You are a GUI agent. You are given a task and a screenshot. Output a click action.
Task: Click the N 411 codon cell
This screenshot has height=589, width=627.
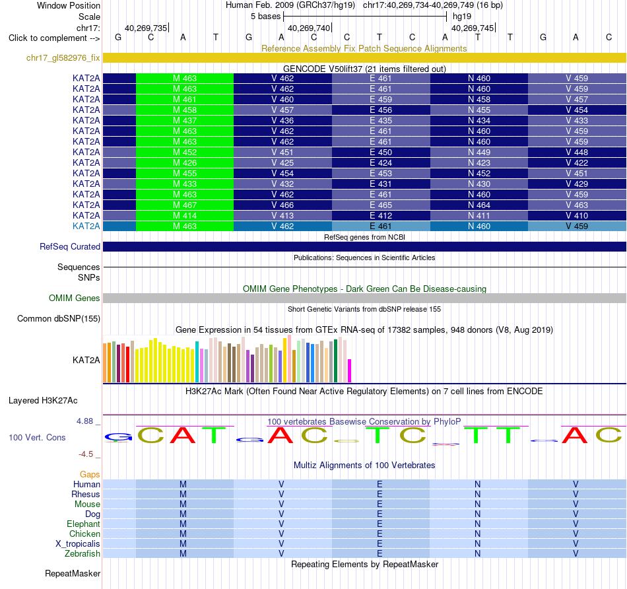479,215
